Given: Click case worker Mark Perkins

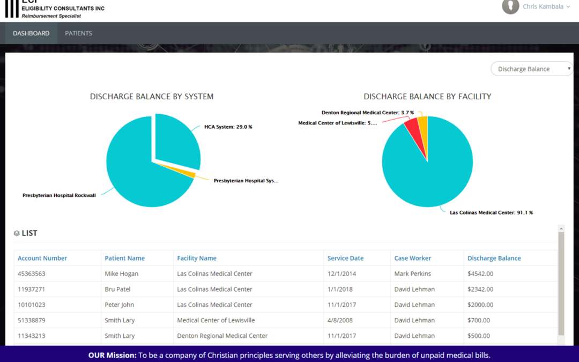Looking at the screenshot, I should [x=412, y=274].
